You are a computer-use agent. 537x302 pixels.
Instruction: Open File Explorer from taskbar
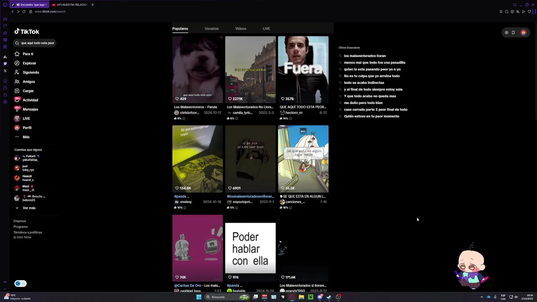[301, 297]
